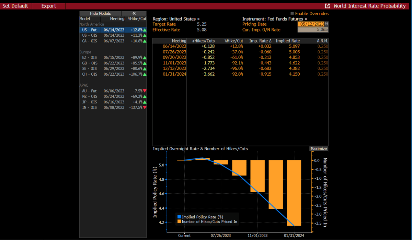Open the Instrument: Fed Funds Futures selector
This screenshot has width=412, height=240.
(x=275, y=19)
